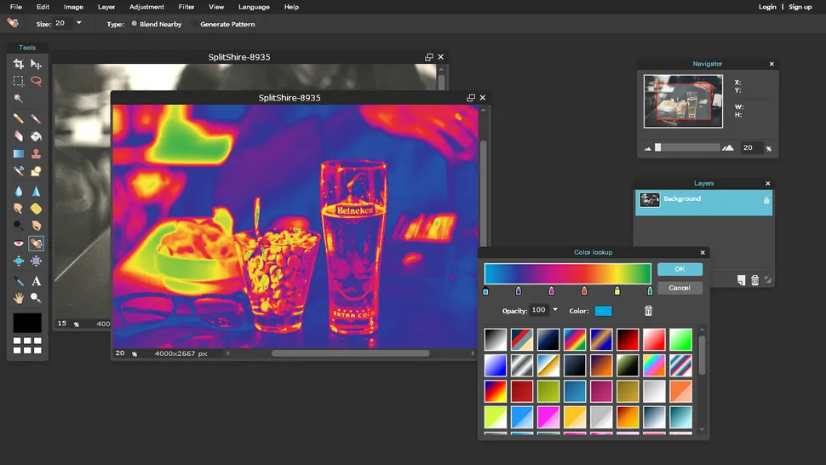Image resolution: width=826 pixels, height=465 pixels.
Task: Click OK in the Color lookup dialog
Action: (680, 269)
